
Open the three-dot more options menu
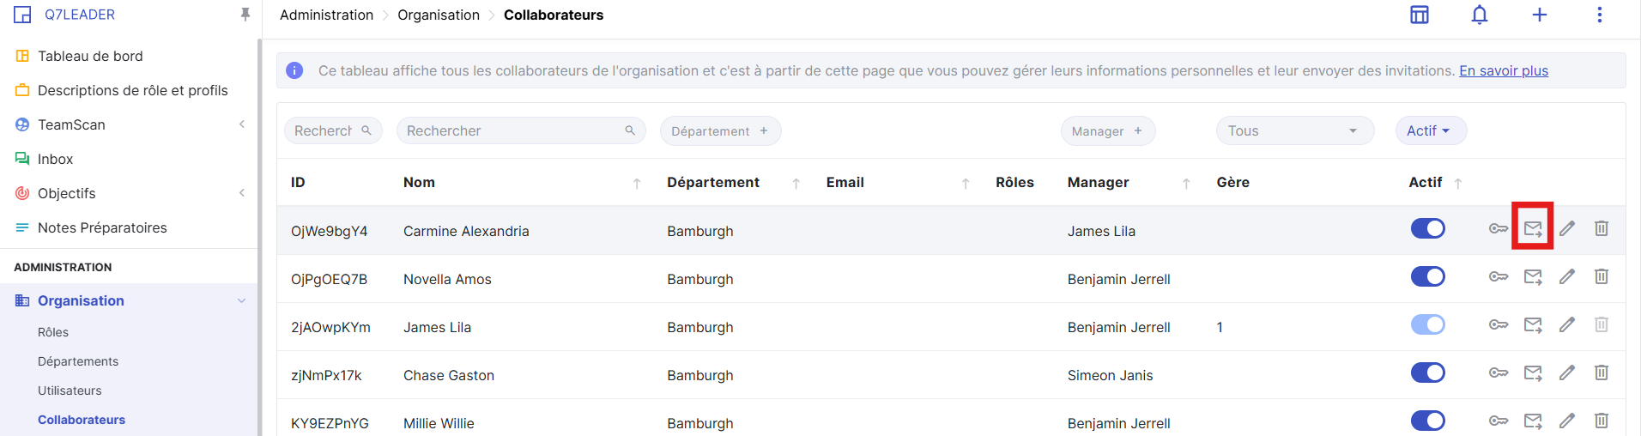(x=1599, y=15)
